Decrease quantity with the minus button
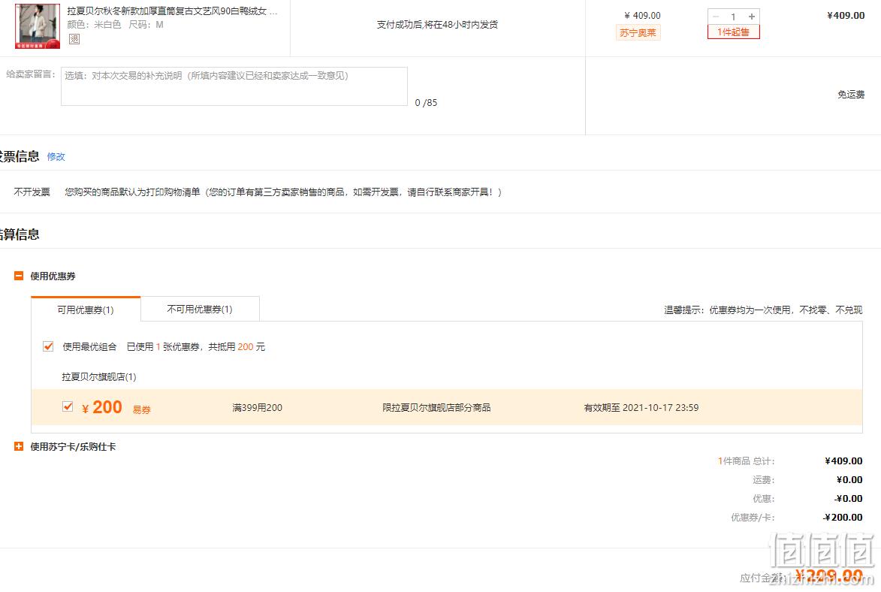881x592 pixels. tap(716, 17)
